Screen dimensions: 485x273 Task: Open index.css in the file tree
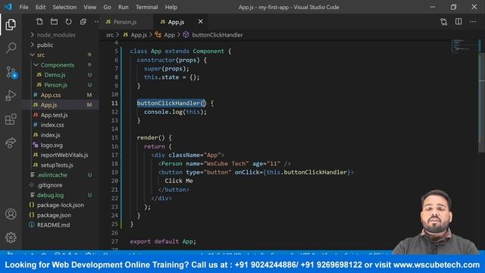tap(52, 125)
